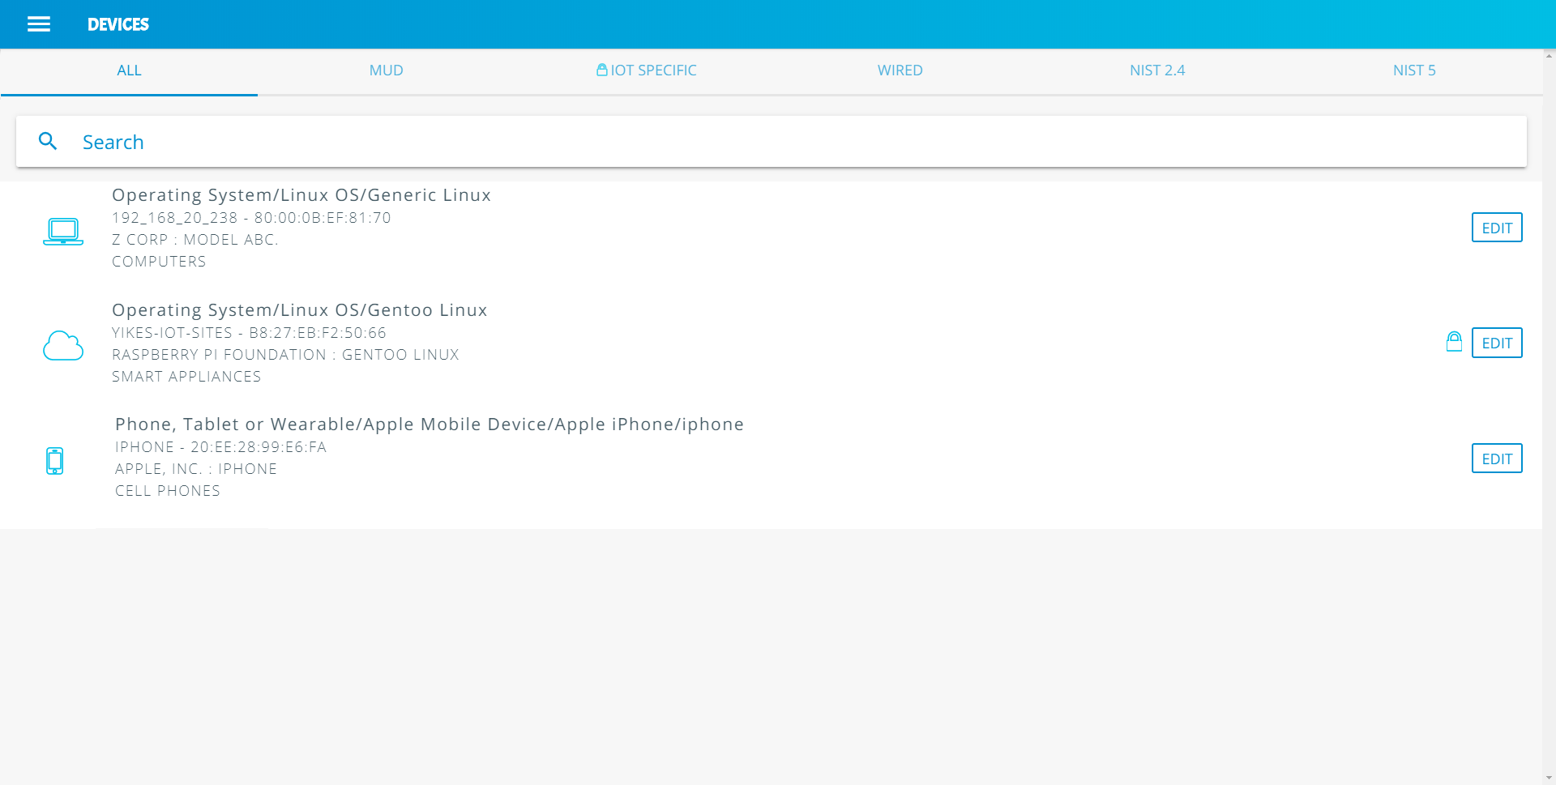Viewport: 1556px width, 785px height.
Task: Go to the NIST 5 tab
Action: coord(1413,70)
